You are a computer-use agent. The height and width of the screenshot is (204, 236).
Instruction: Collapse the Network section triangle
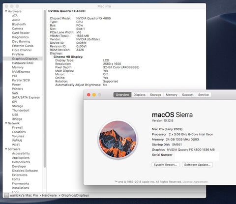tap(6, 123)
